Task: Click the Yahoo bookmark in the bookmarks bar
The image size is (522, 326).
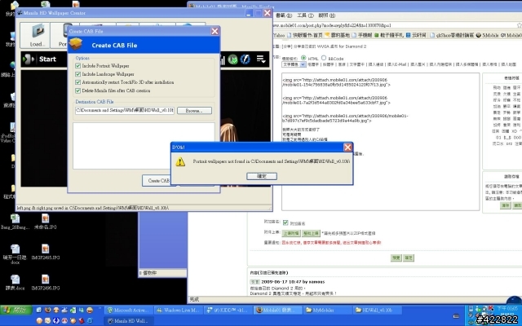Action: (x=279, y=35)
